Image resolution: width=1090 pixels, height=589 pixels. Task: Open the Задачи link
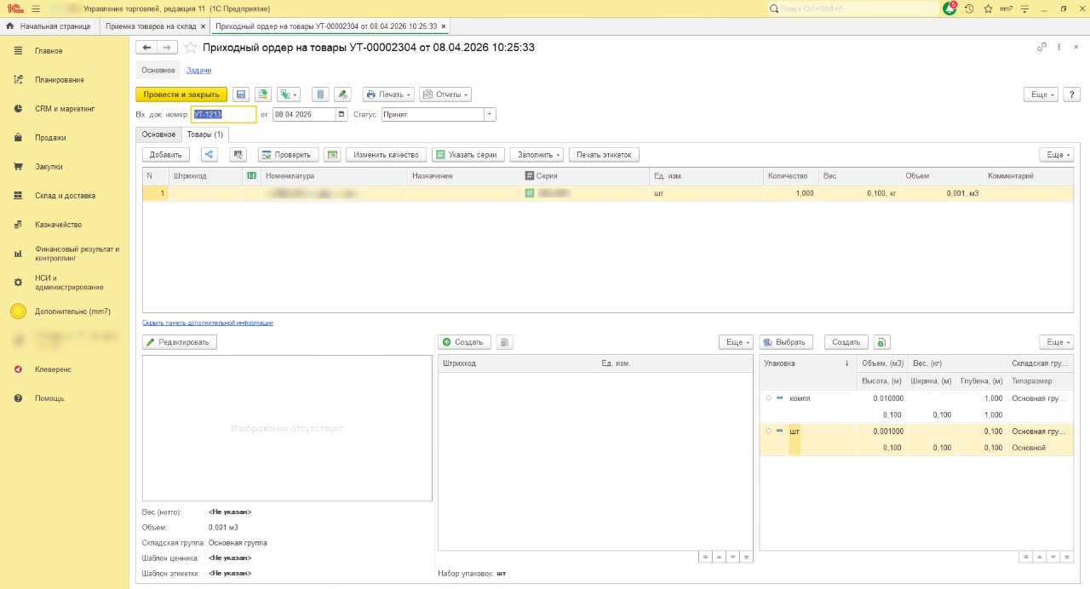coord(199,70)
